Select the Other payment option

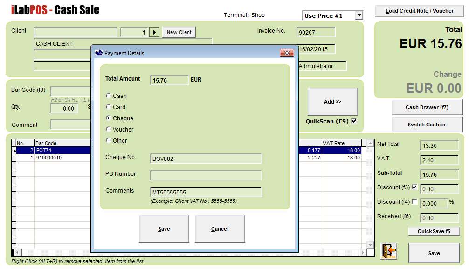(109, 141)
